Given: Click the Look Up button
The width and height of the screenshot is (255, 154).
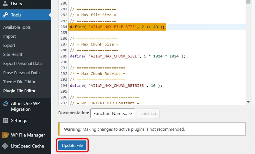Looking at the screenshot, I should pos(148,113).
